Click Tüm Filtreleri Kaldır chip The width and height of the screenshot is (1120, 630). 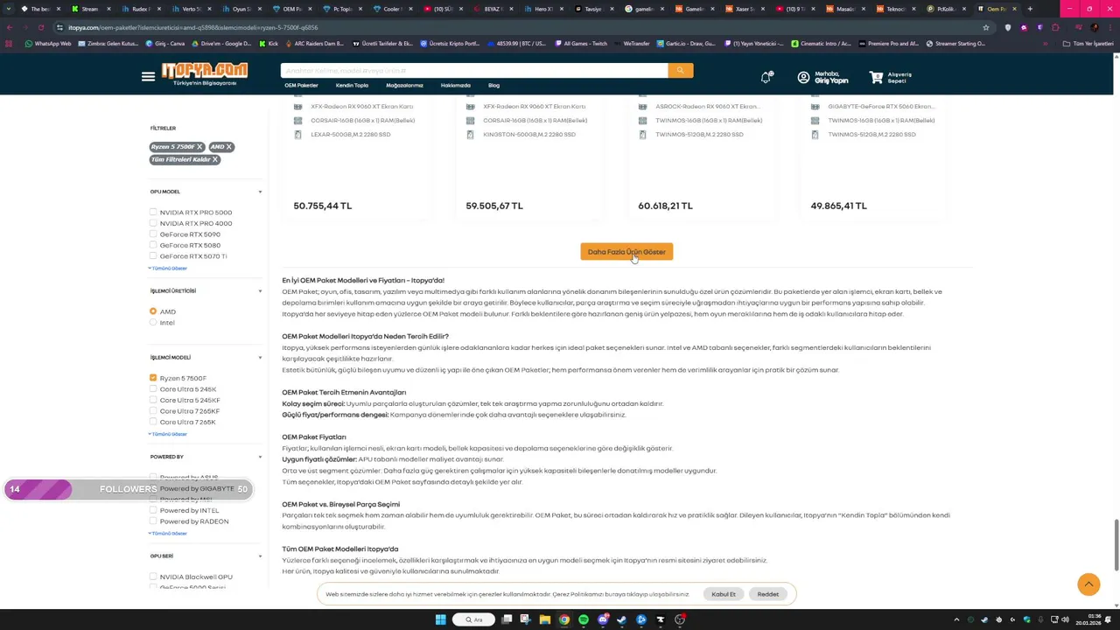[x=184, y=159]
